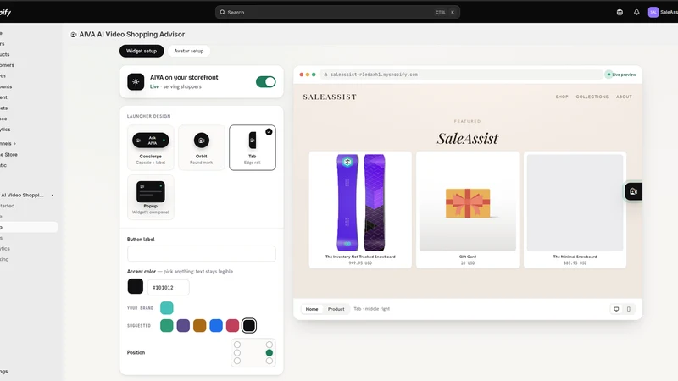This screenshot has width=678, height=381.
Task: Expand the sales channels chevron in sidebar
Action: 15,143
